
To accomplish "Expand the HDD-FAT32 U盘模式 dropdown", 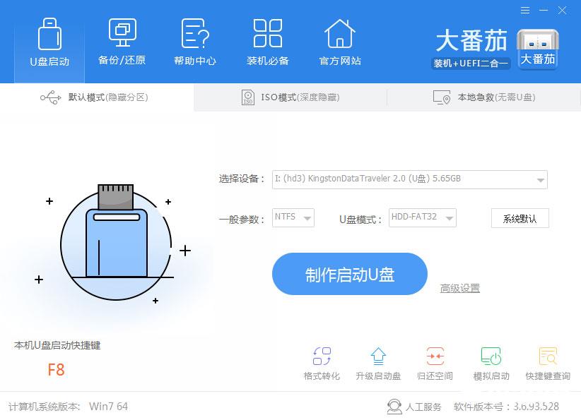I will point(423,217).
